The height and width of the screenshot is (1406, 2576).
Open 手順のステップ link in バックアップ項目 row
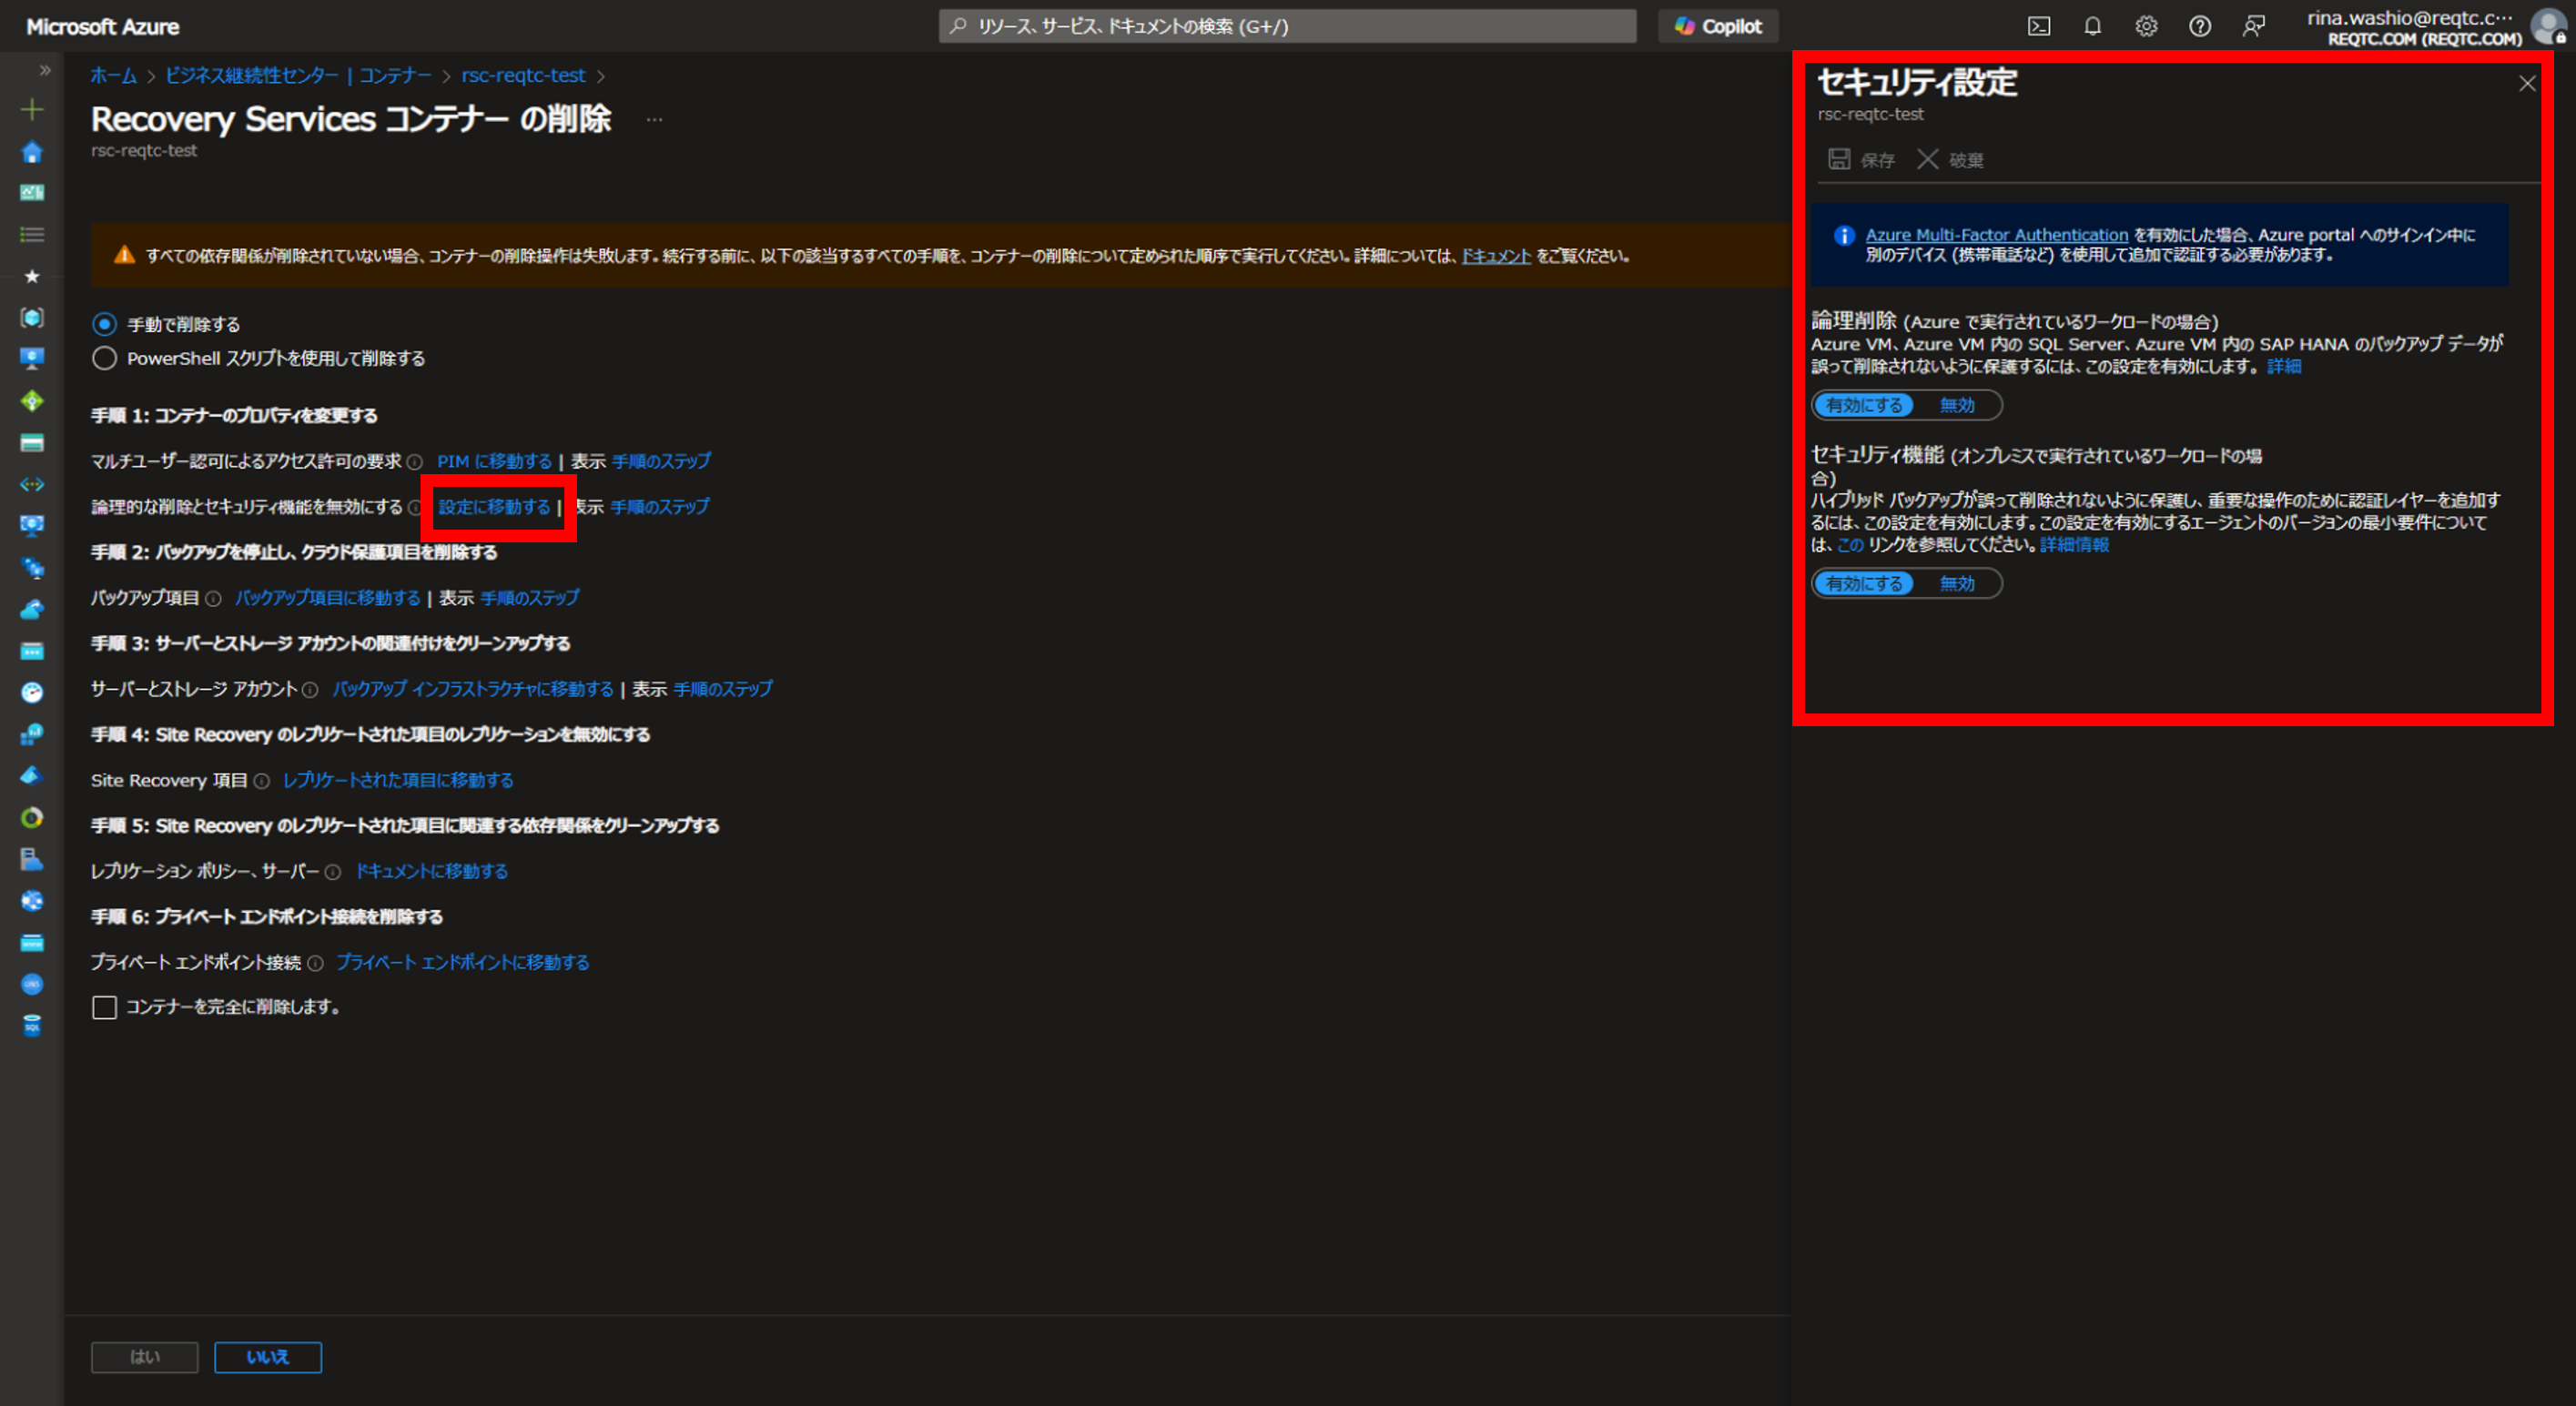coord(530,598)
